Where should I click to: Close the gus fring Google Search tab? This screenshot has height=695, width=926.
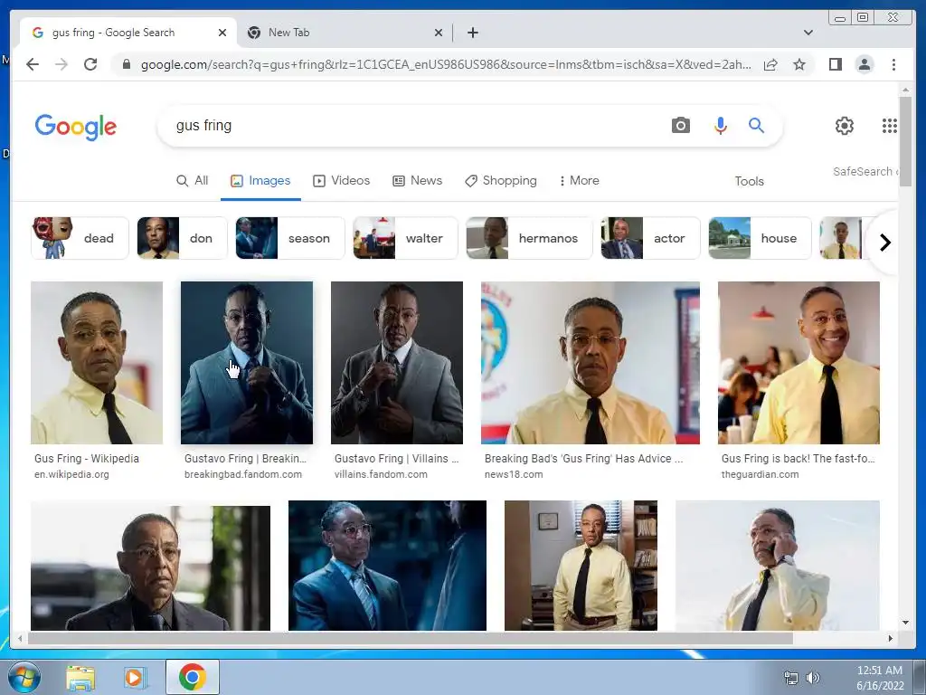(x=222, y=33)
